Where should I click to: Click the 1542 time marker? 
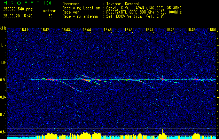pyautogui.click(x=45, y=30)
